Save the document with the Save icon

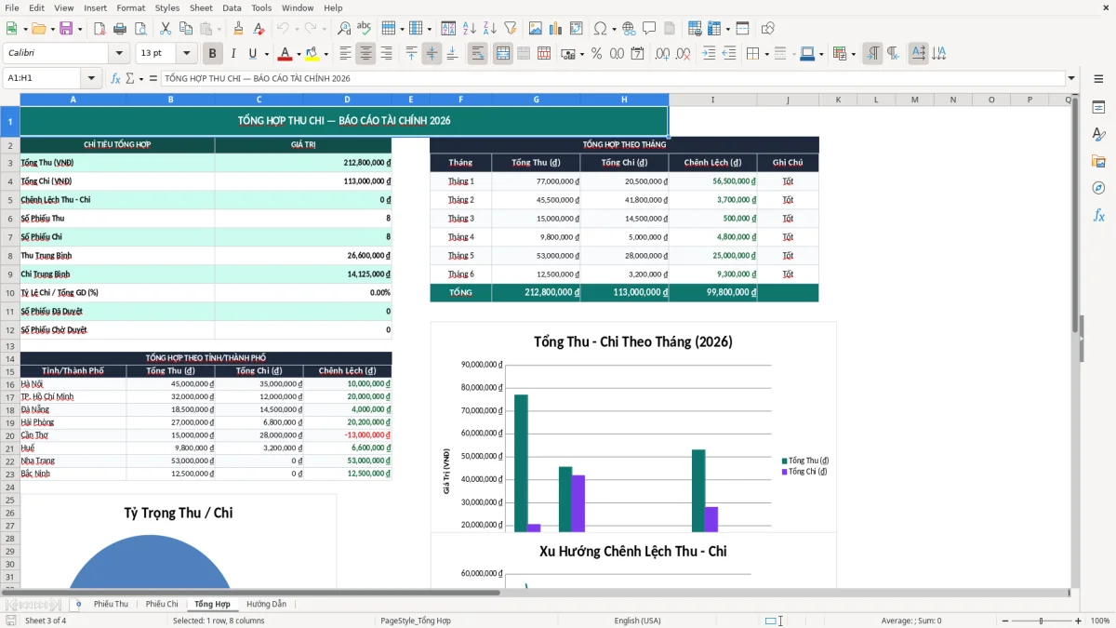coord(66,29)
